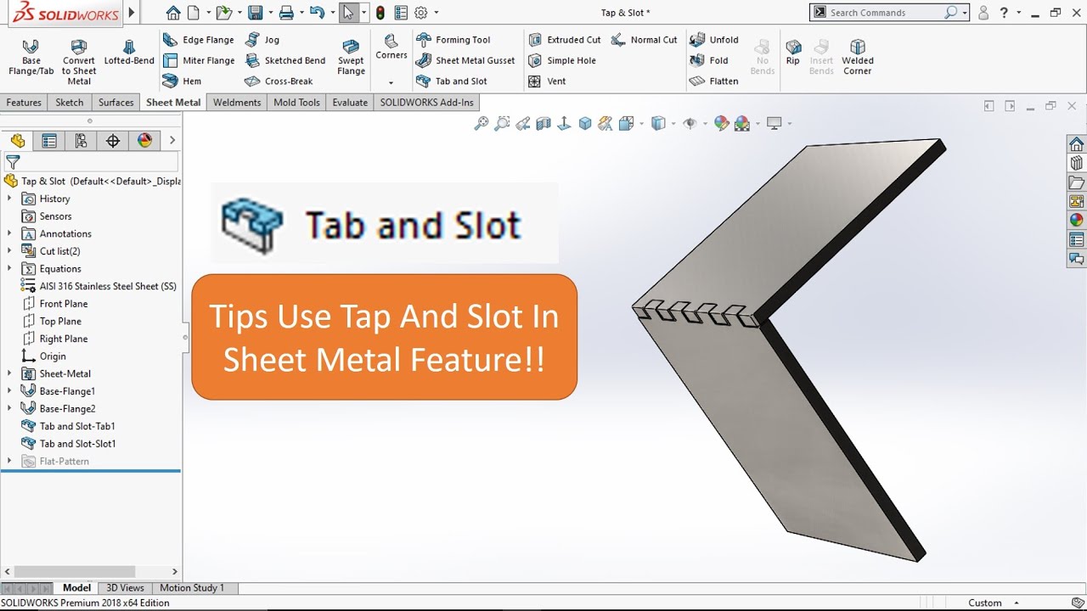Select the Rip tool
This screenshot has width=1087, height=611.
[x=792, y=53]
